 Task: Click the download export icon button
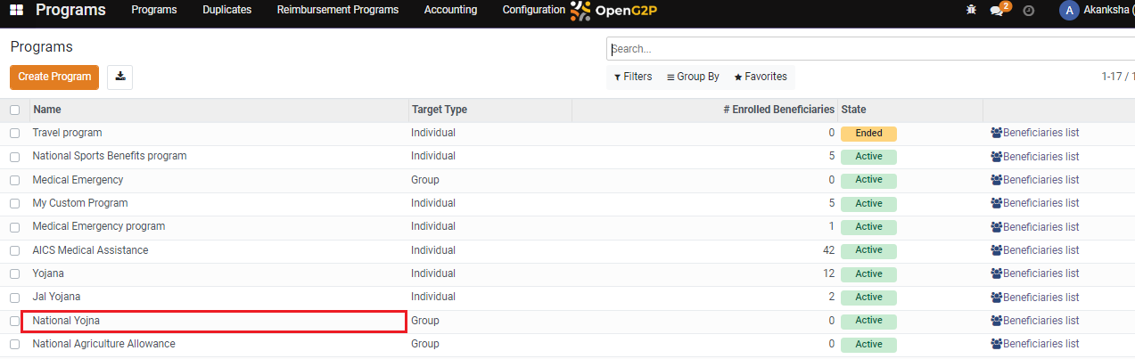119,78
